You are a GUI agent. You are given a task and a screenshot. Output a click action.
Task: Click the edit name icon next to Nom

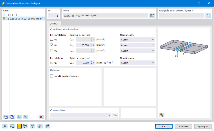click(x=152, y=15)
